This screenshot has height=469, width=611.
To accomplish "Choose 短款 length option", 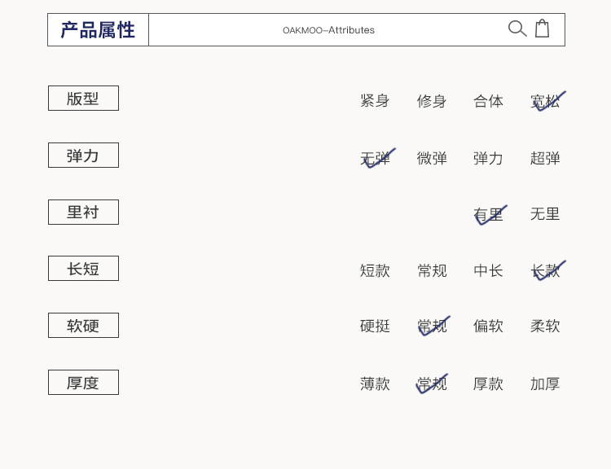I will (x=375, y=270).
